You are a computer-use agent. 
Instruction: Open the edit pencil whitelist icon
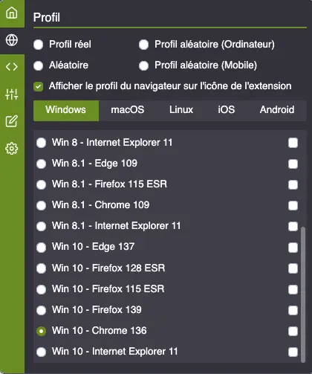coord(12,121)
